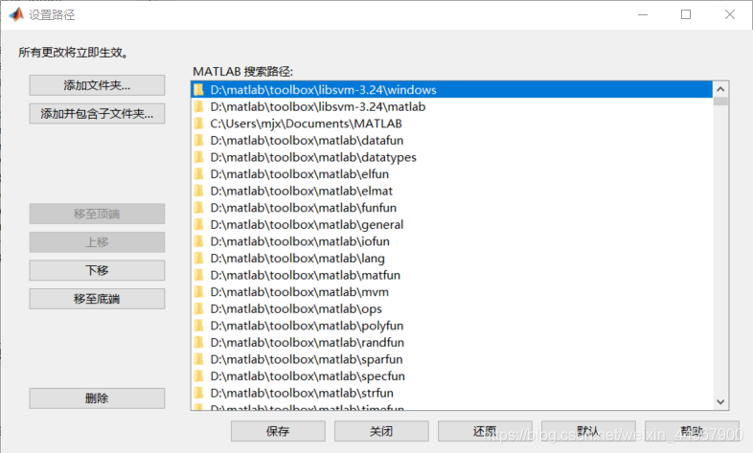Select path C:\Users\mjx\Documents\MATLAB

click(x=452, y=124)
